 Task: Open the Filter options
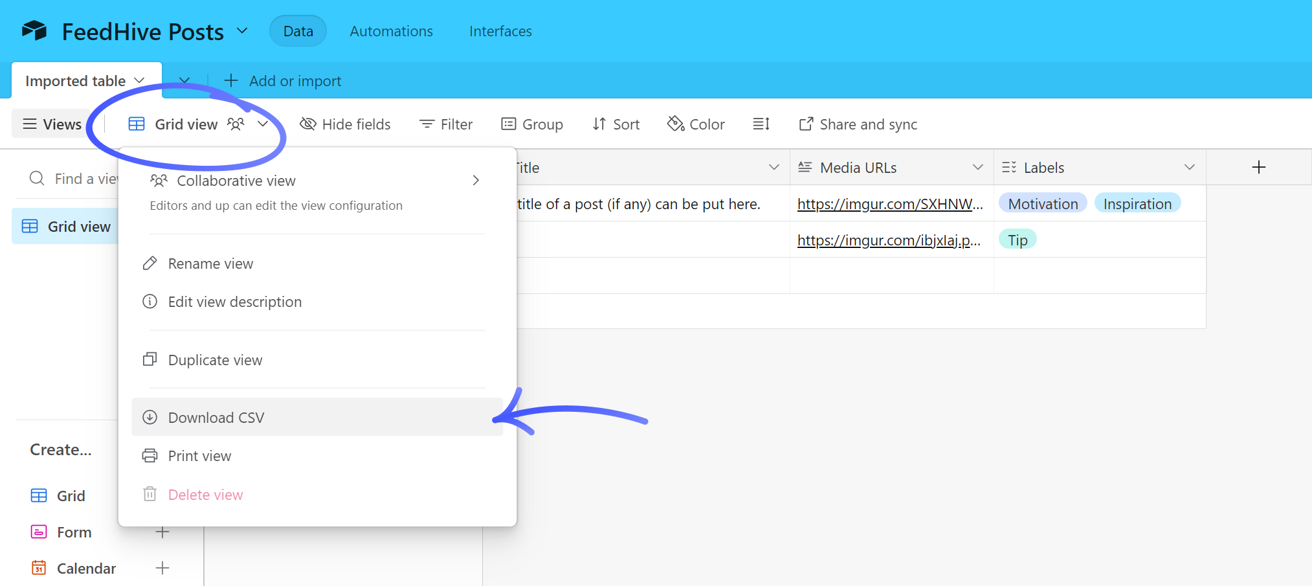(446, 124)
